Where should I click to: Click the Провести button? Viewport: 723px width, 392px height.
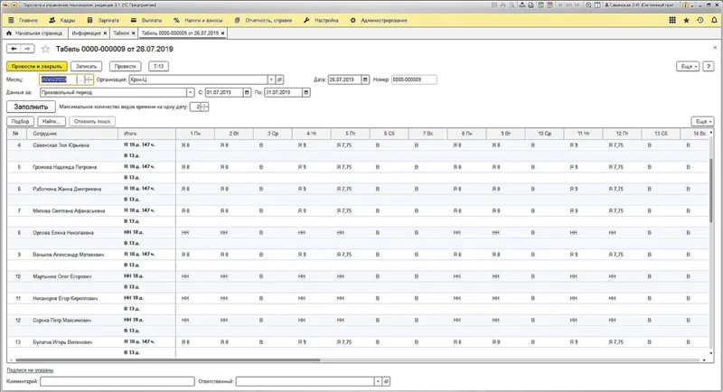(126, 66)
